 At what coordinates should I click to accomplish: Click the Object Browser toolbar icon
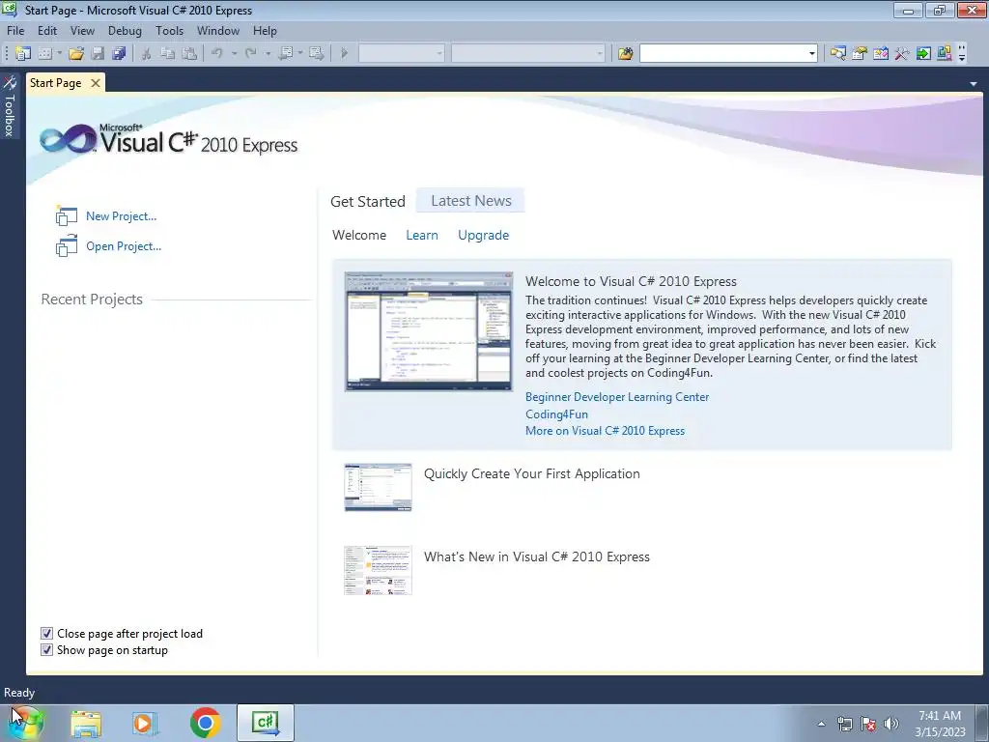[x=881, y=54]
